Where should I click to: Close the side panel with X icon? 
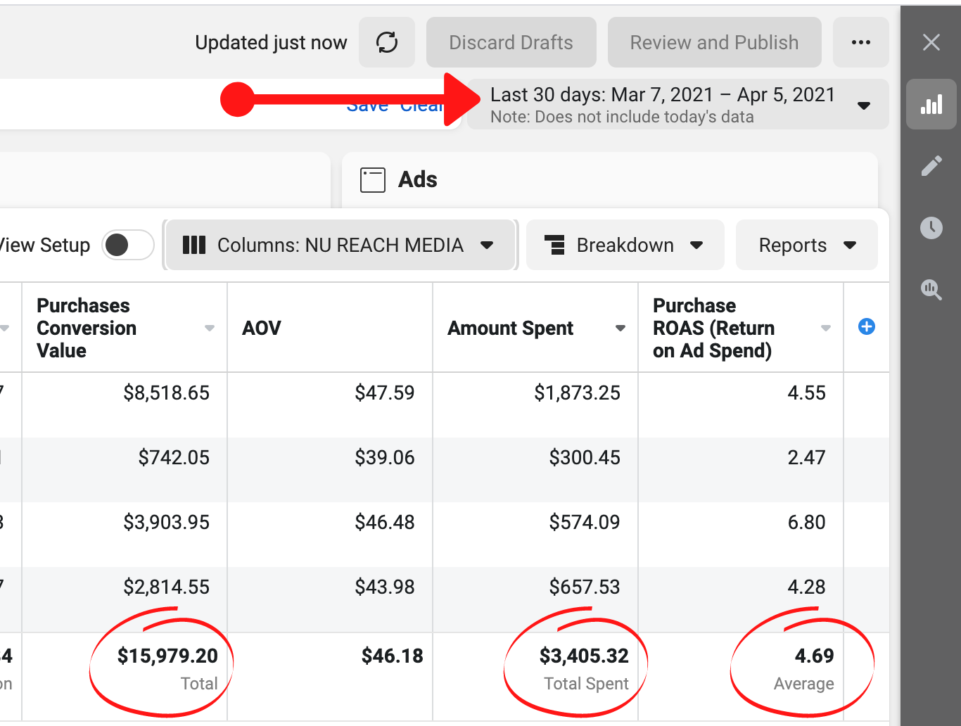click(x=931, y=43)
